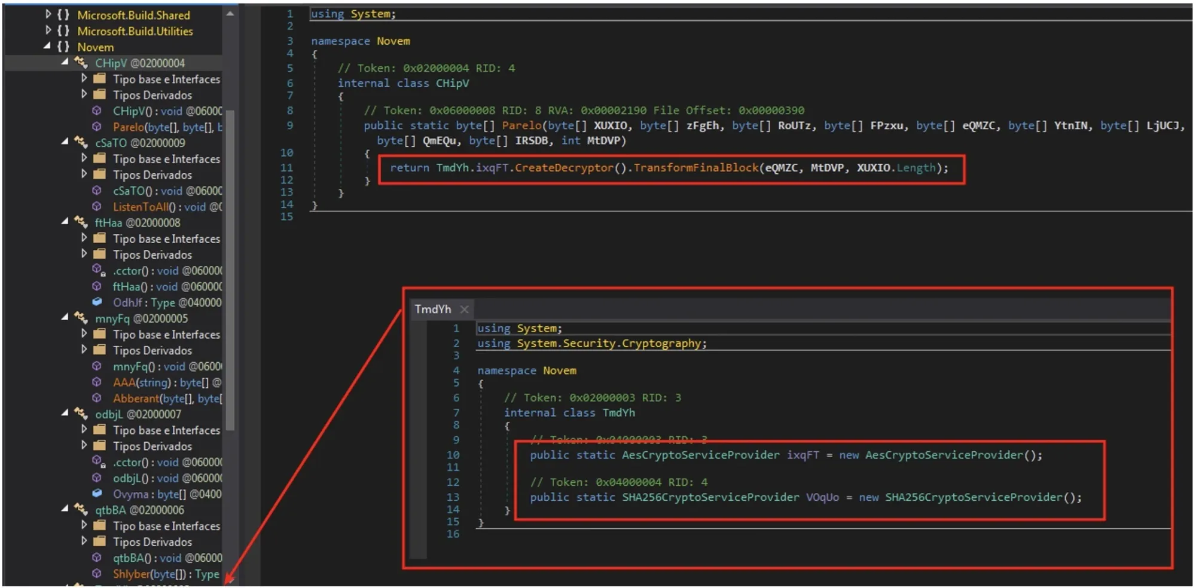Click the Shlyber method icon
Screen dimensions: 1196x588
click(97, 573)
